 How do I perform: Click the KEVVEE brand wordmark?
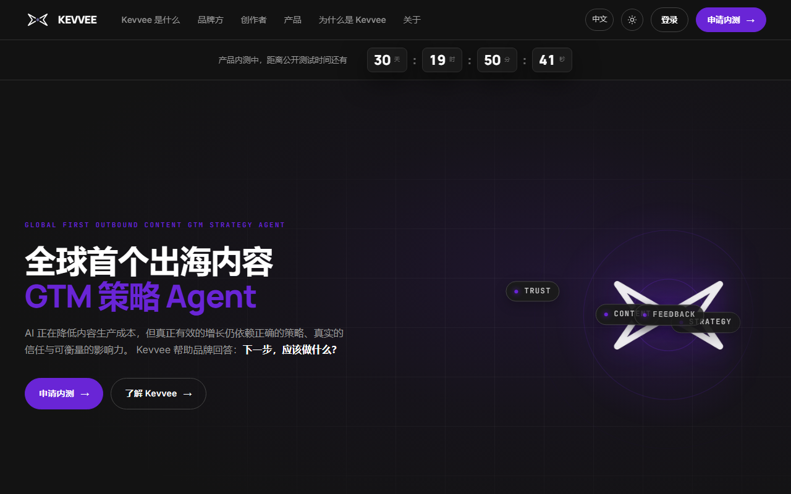[77, 20]
